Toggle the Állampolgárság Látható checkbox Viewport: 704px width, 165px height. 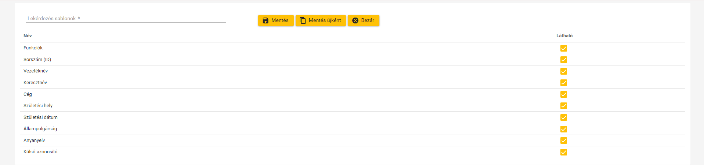(x=564, y=129)
